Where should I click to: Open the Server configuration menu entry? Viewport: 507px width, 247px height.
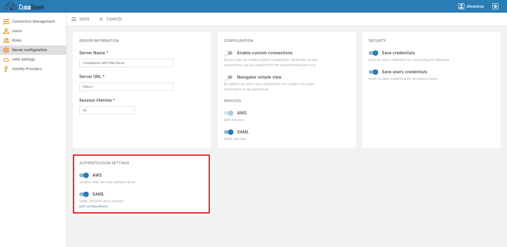pos(29,50)
